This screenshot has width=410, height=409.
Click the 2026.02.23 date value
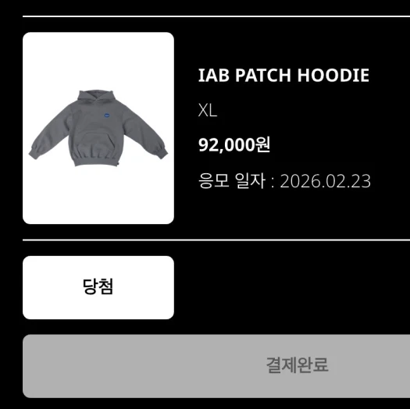pos(326,181)
